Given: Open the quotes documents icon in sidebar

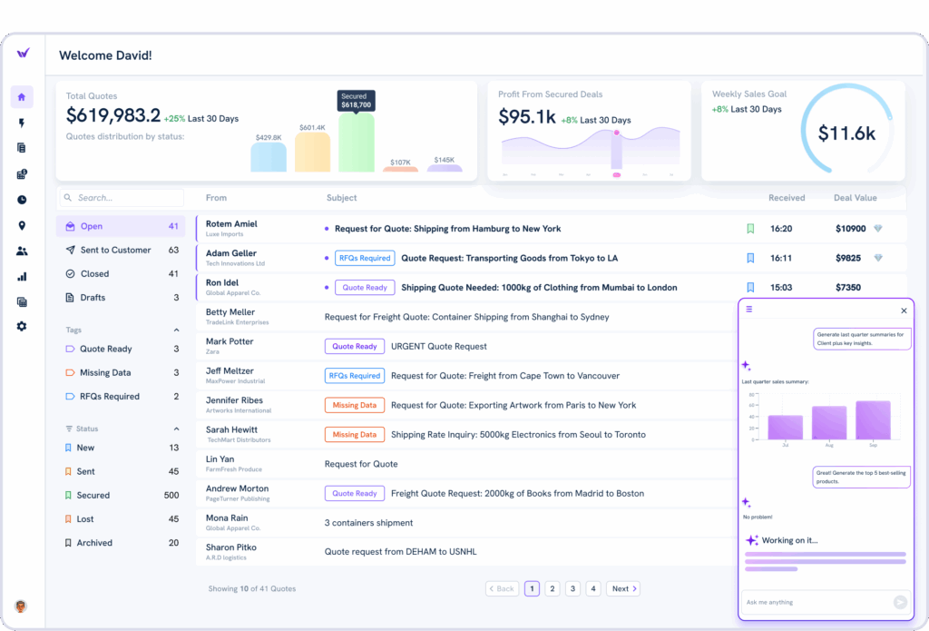Looking at the screenshot, I should 22,146.
